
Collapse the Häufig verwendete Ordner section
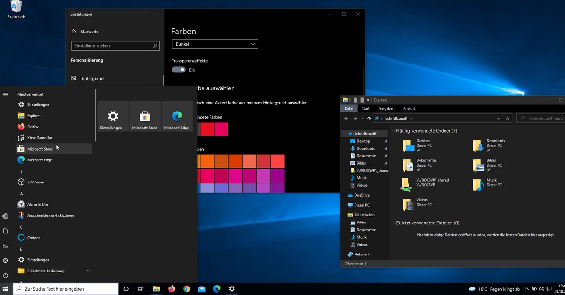(x=394, y=131)
